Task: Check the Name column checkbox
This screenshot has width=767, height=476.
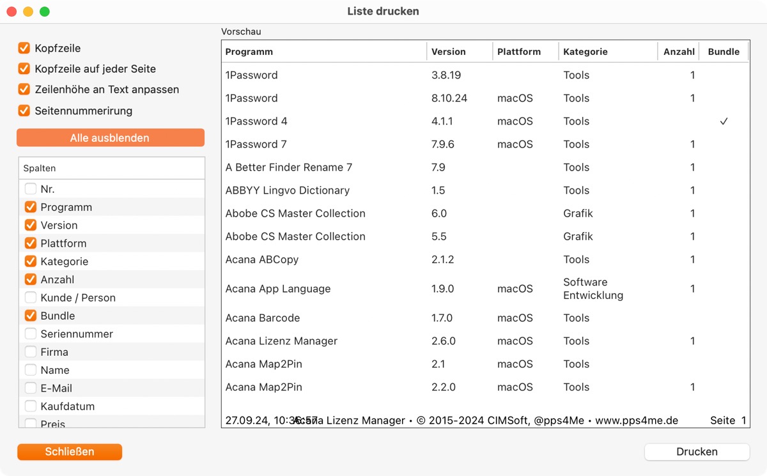Action: 31,370
